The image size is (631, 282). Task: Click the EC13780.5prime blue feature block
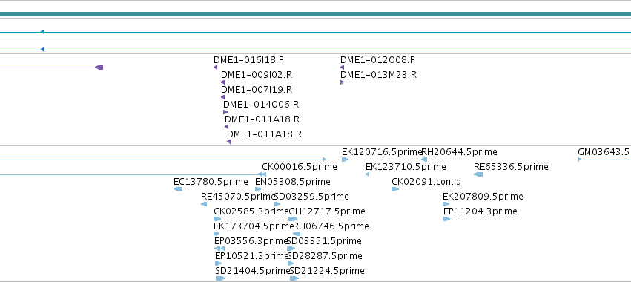click(x=178, y=189)
